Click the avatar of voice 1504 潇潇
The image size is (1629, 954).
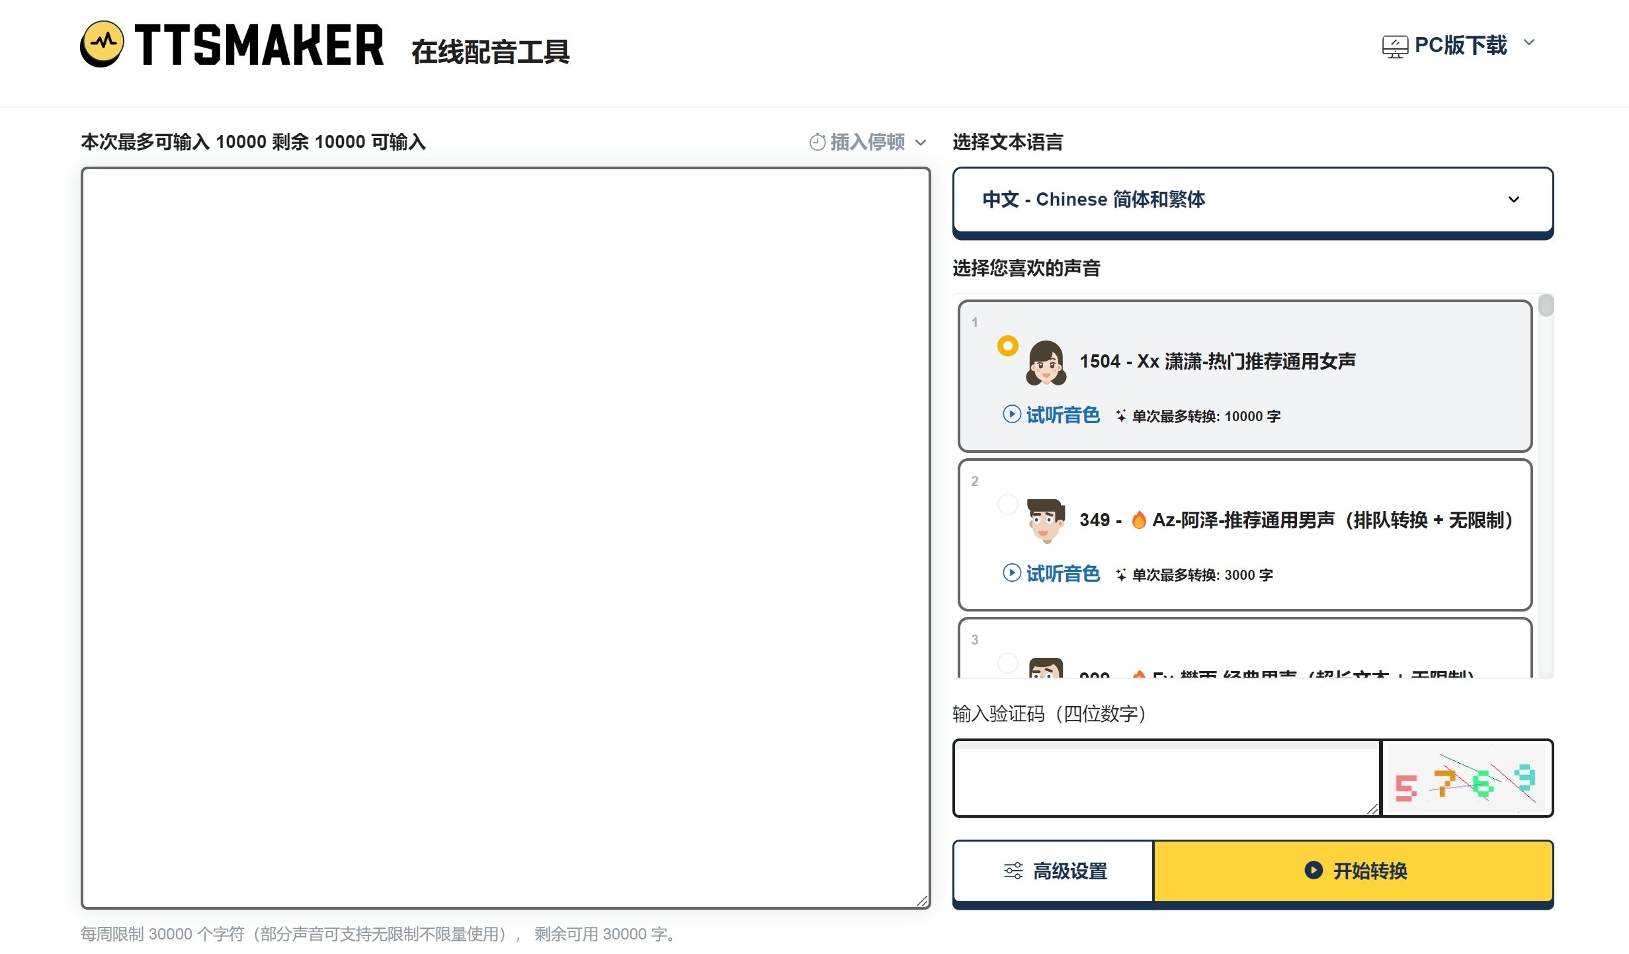click(x=1047, y=362)
